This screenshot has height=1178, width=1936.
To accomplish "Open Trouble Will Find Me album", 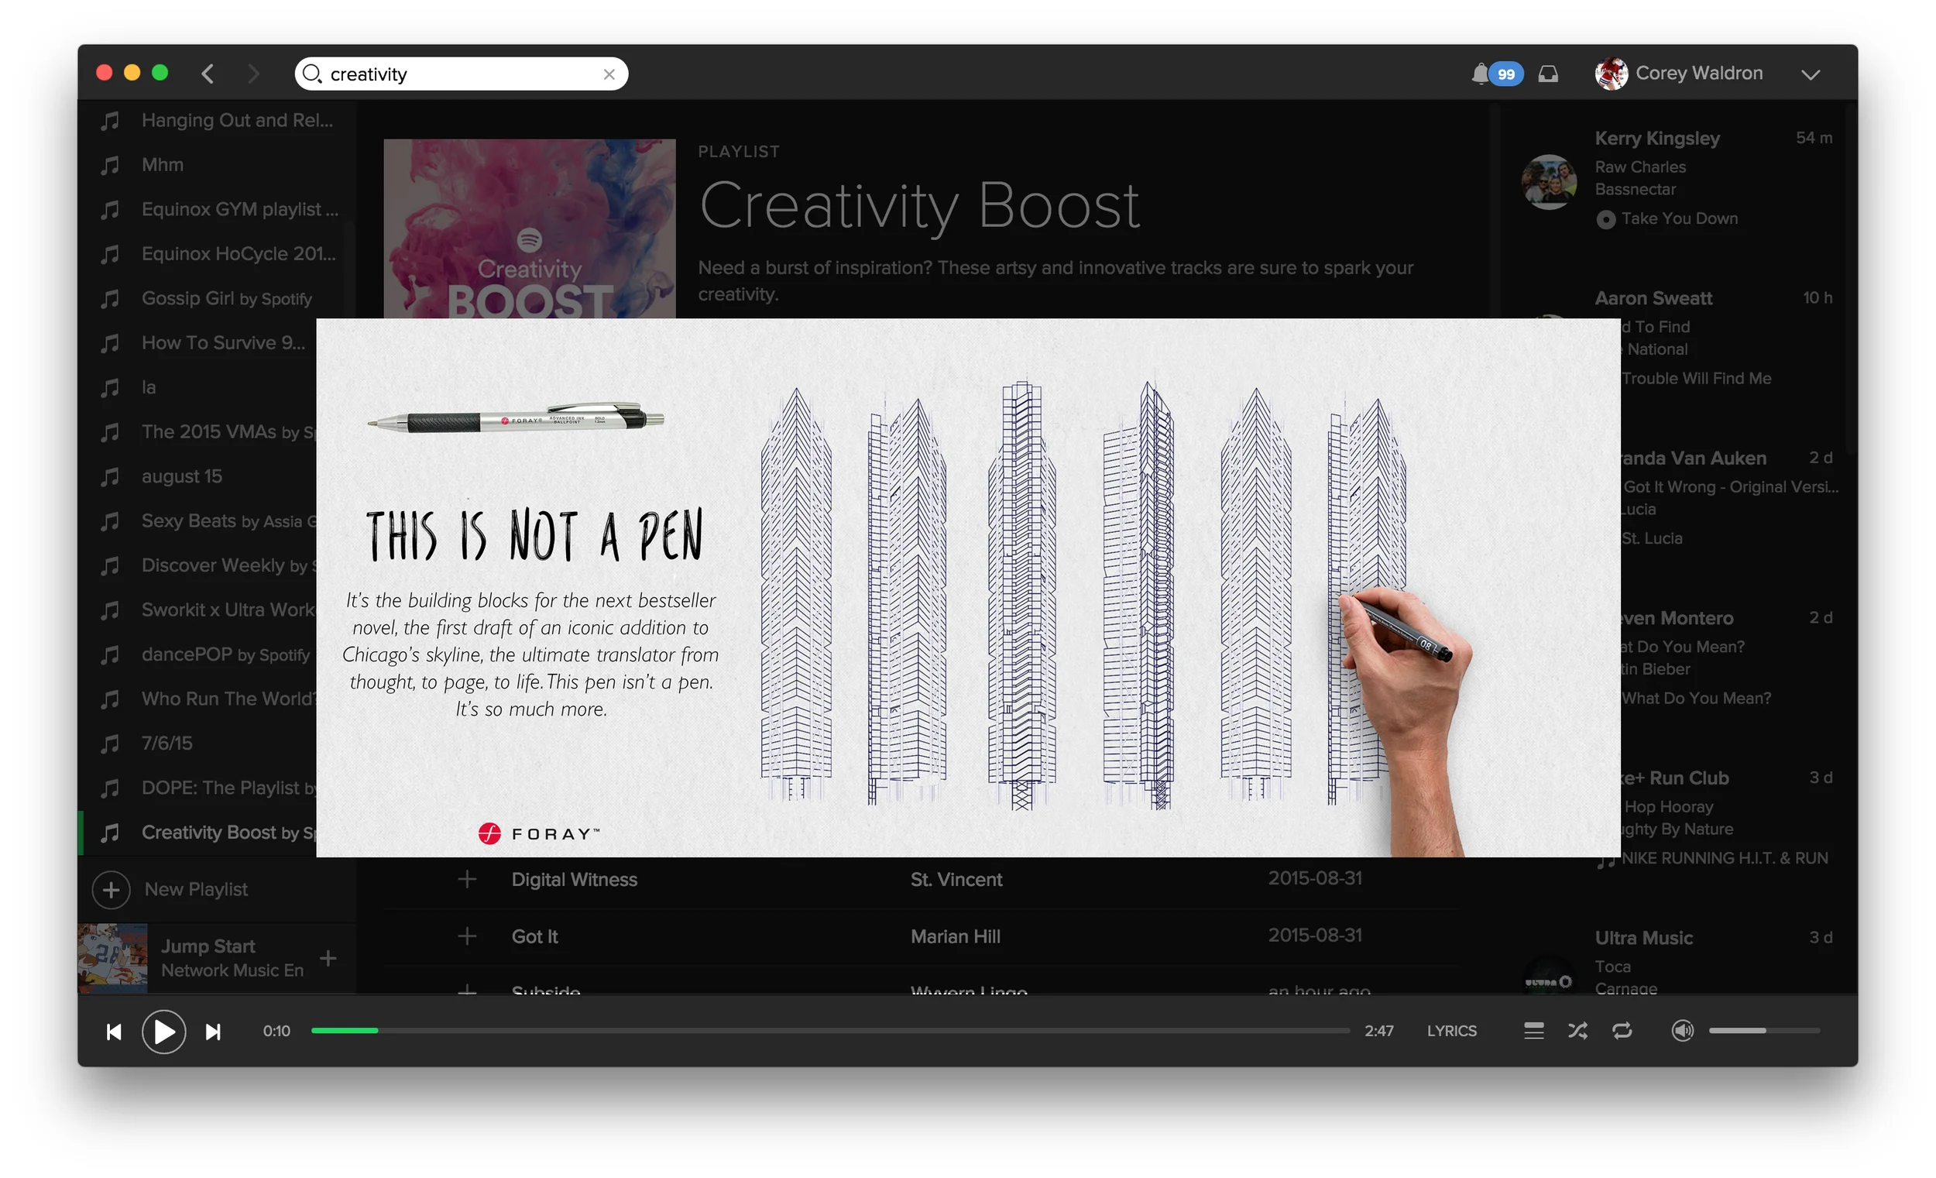I will [x=1697, y=379].
